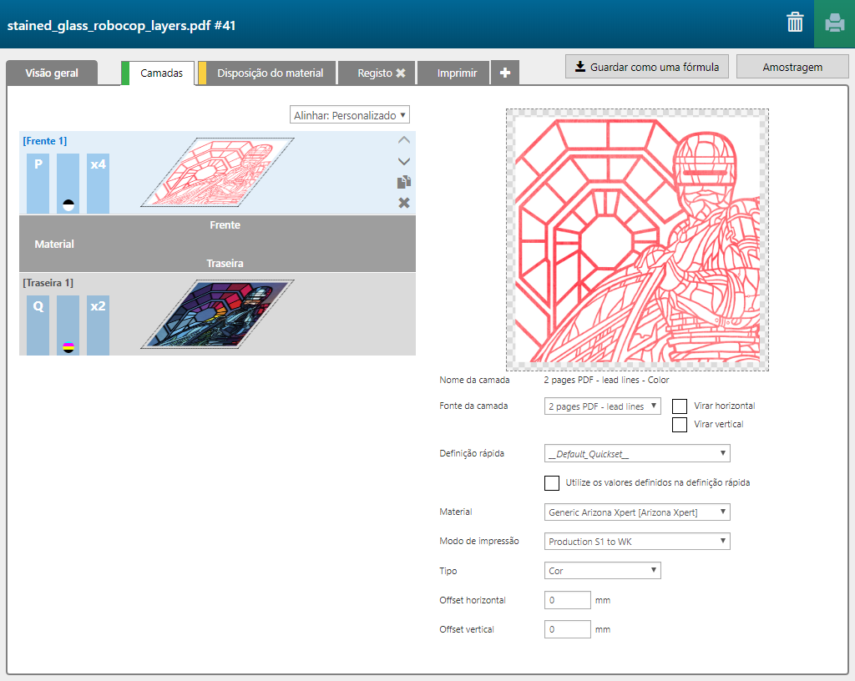The height and width of the screenshot is (681, 855).
Task: Click the Amostragem button
Action: (x=792, y=67)
